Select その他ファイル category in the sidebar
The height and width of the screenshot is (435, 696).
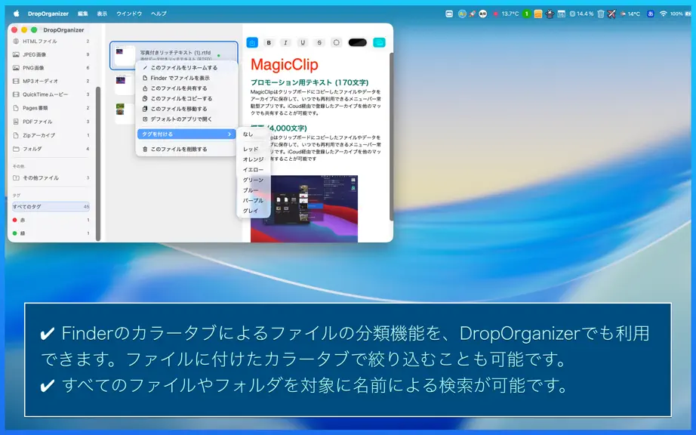51,178
